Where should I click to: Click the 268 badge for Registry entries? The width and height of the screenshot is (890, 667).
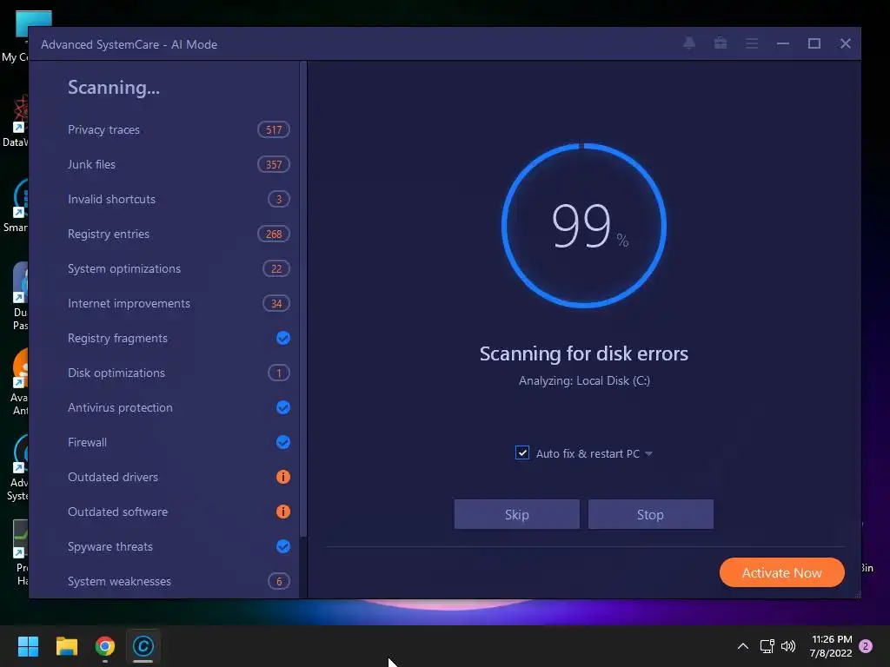click(x=274, y=234)
